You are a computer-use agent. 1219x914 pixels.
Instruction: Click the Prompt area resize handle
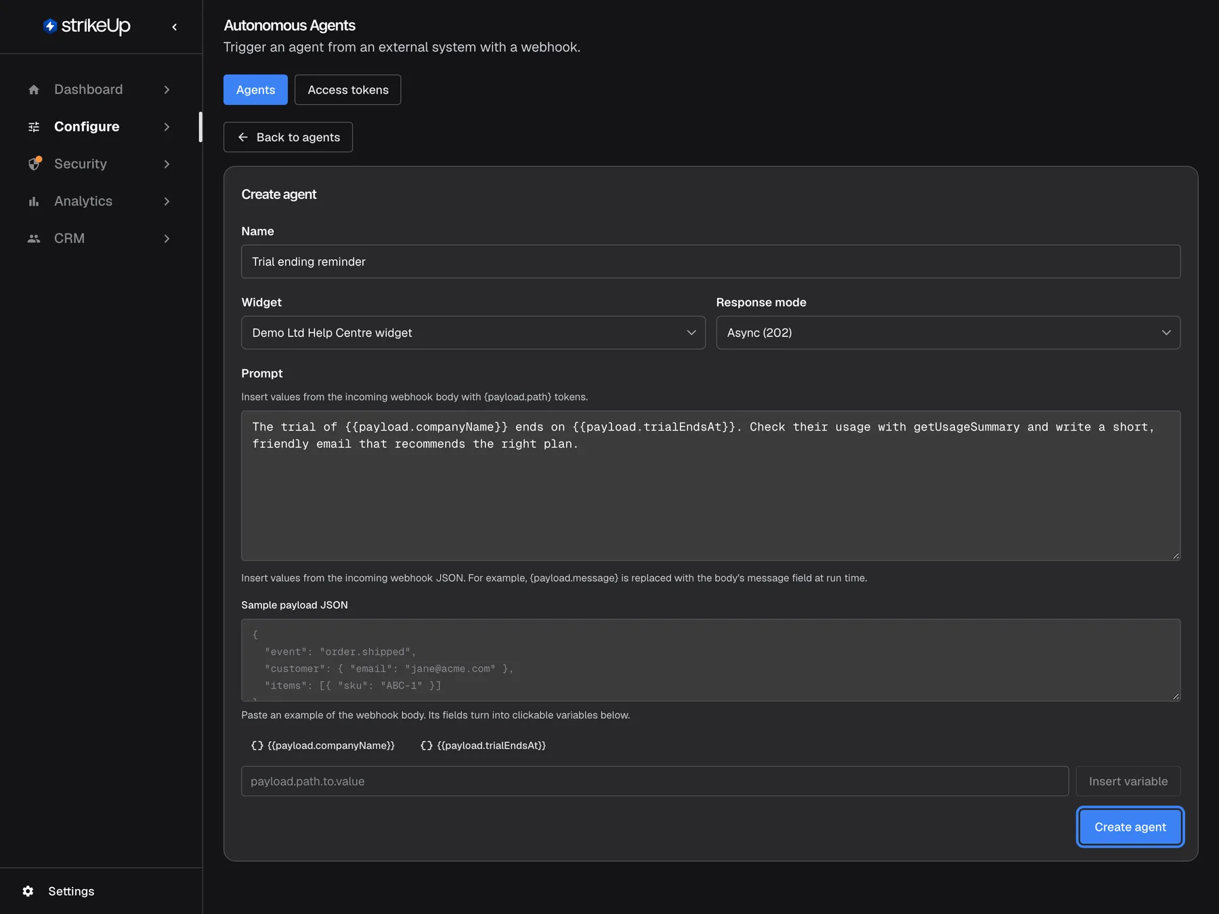1175,556
